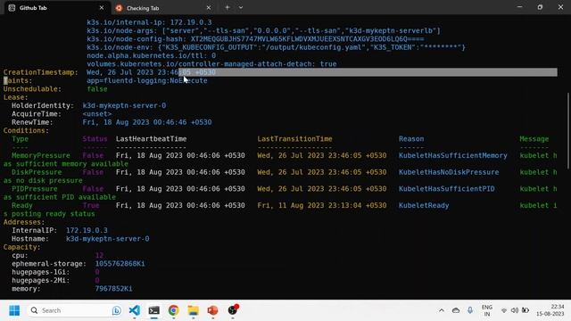Click the LastTransitionTime column header

point(294,139)
